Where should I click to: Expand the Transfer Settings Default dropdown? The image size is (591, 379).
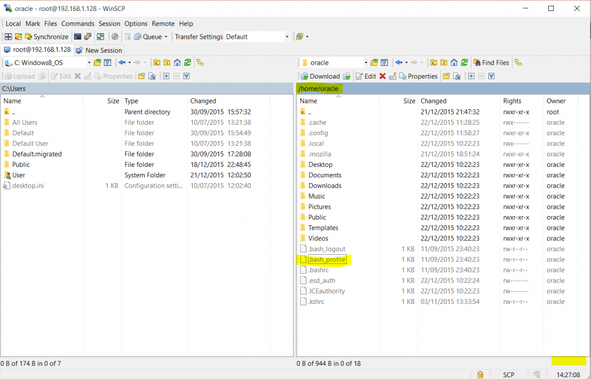pyautogui.click(x=287, y=37)
